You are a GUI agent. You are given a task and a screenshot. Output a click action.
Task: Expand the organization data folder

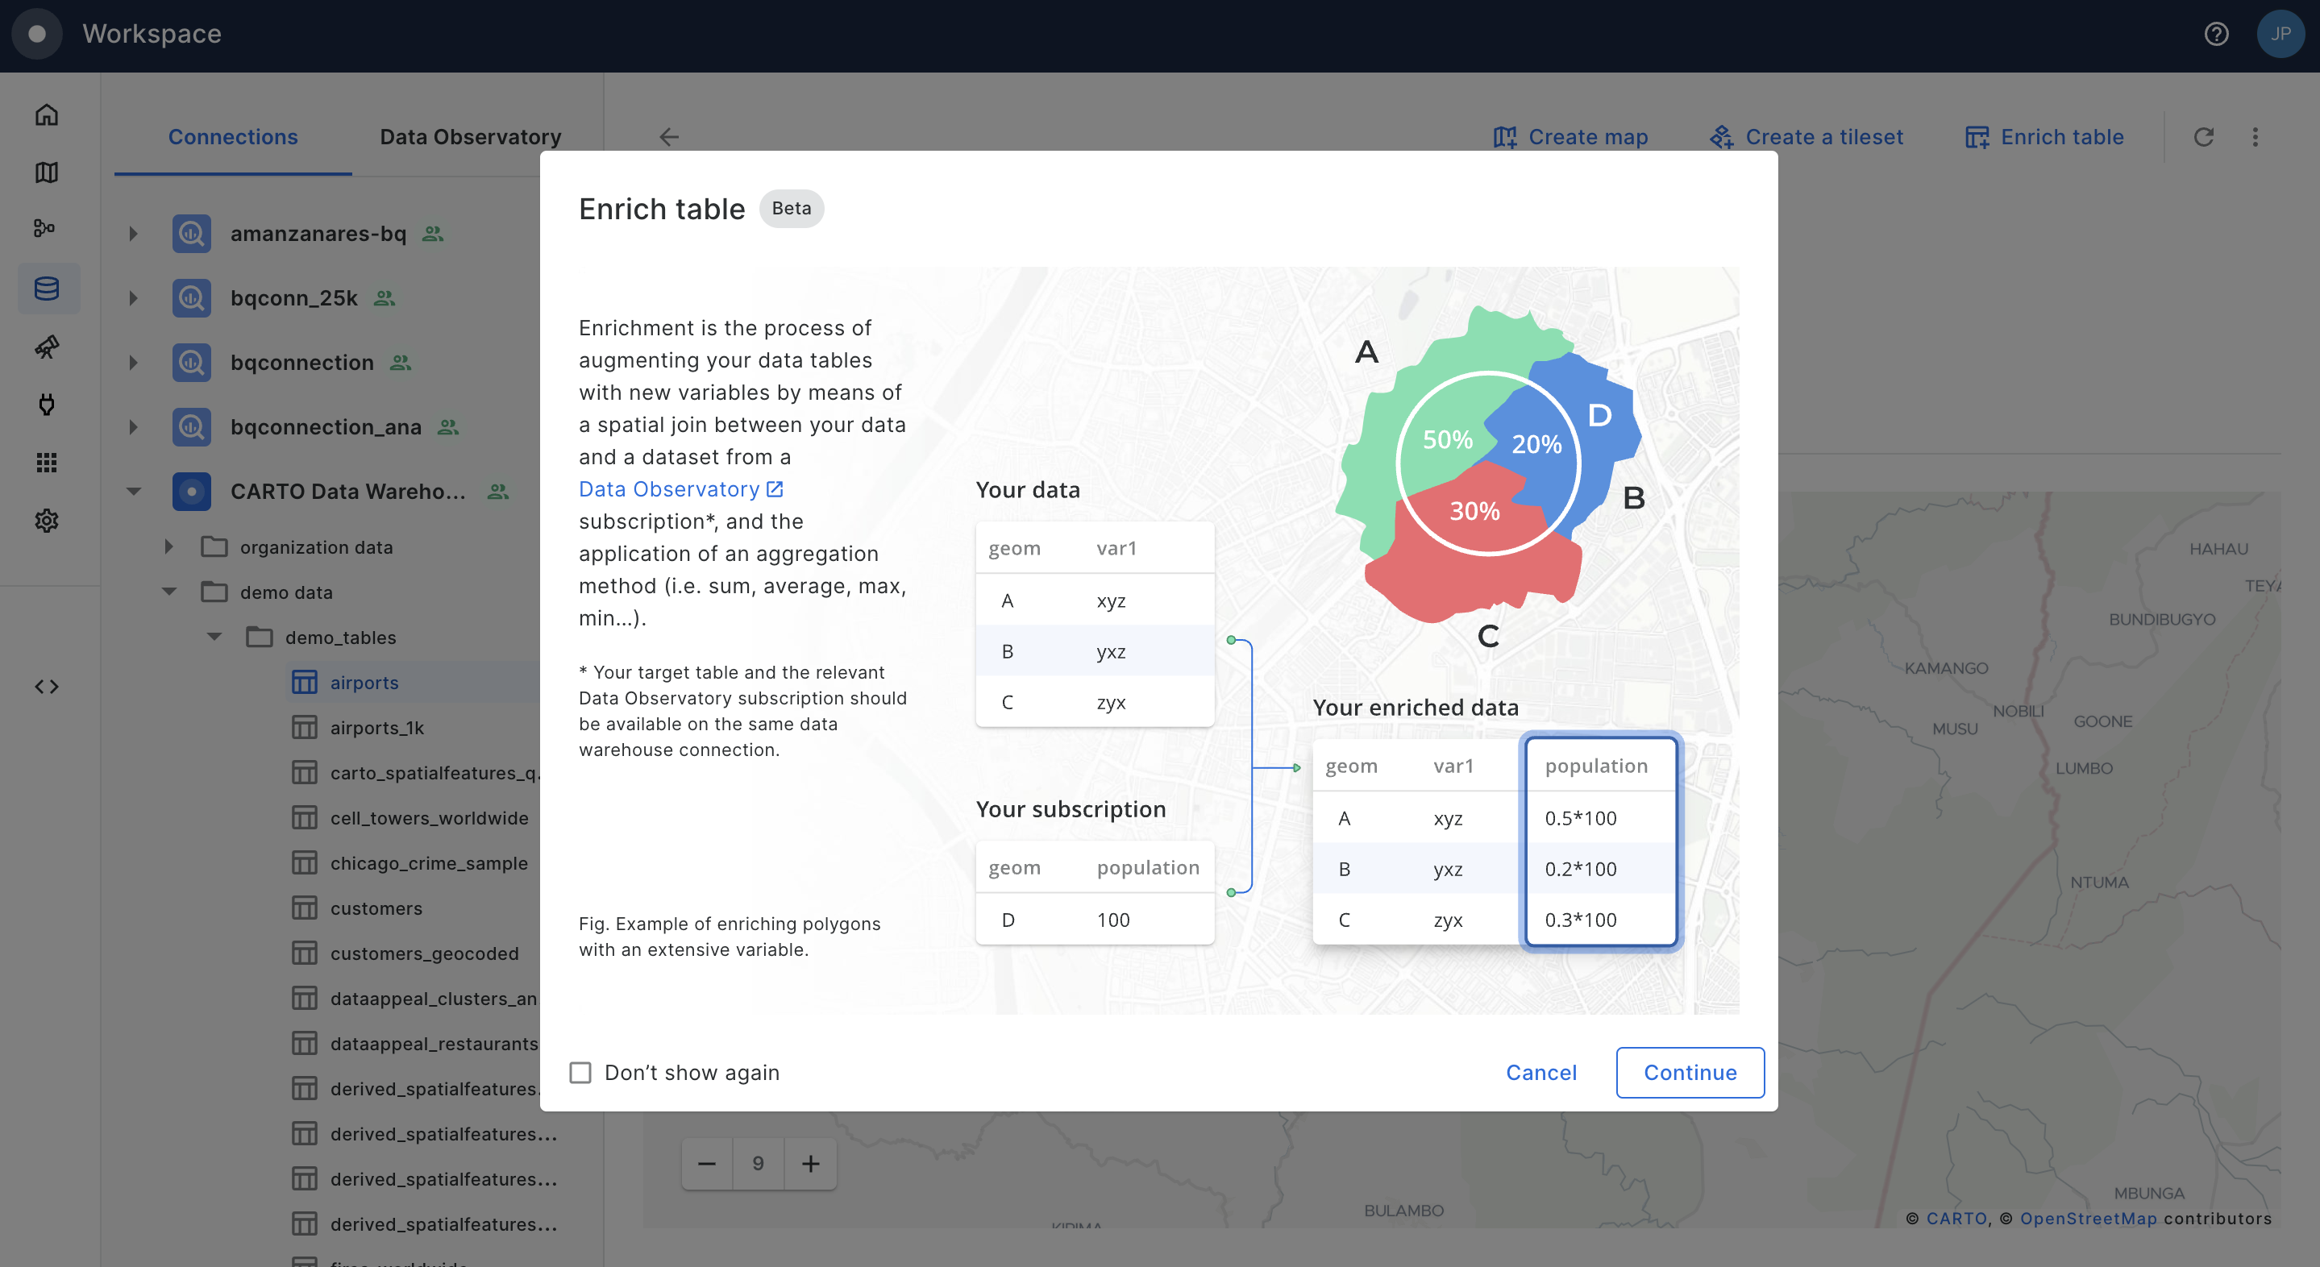pos(168,546)
